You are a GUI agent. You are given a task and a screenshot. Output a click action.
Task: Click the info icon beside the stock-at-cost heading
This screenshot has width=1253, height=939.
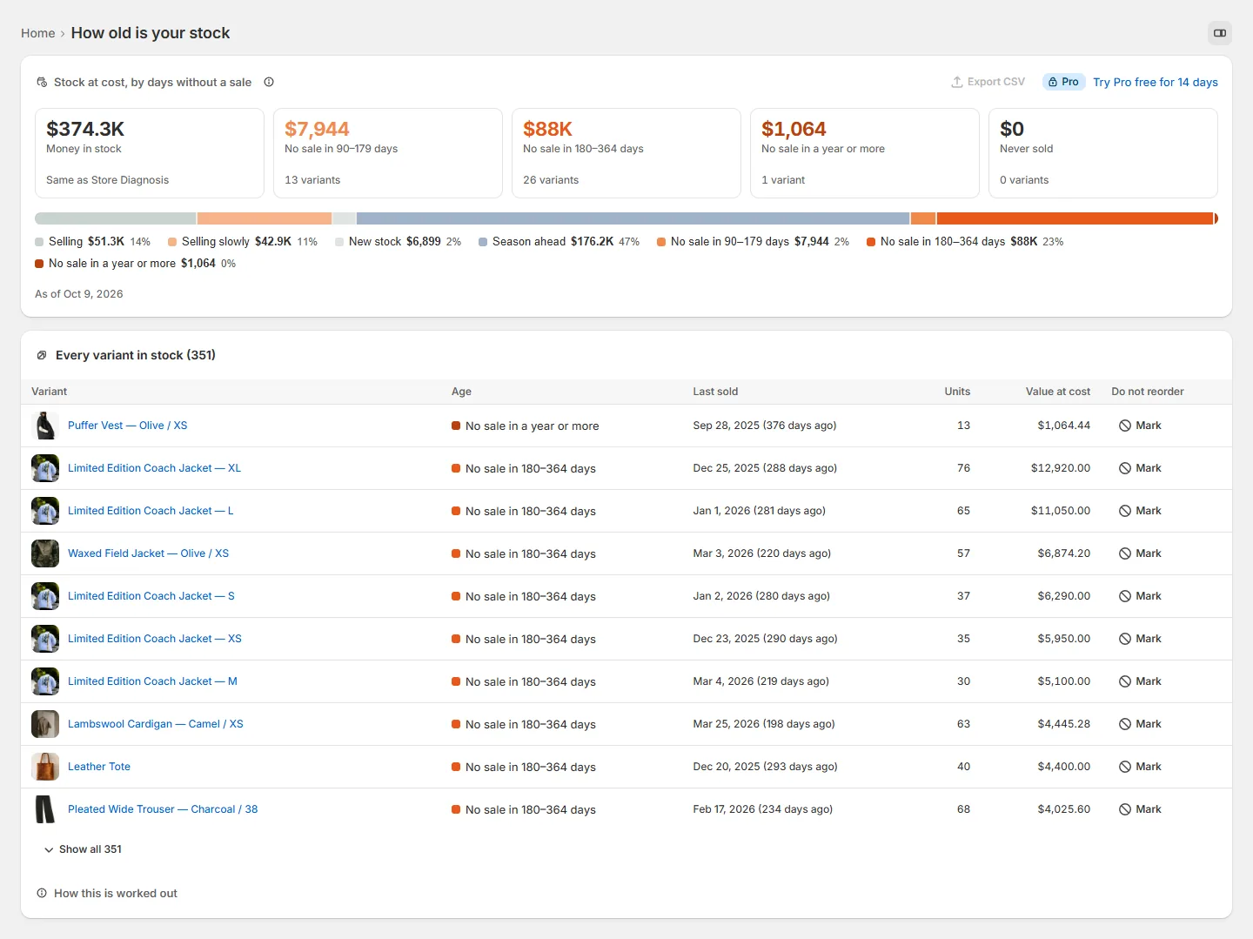pos(269,82)
